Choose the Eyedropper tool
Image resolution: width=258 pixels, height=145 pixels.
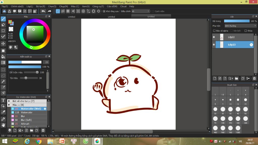3,119
